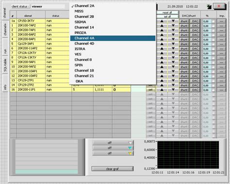Open the 'SQL-table' side tab
Screen dimensions: 230x184
[5, 65]
